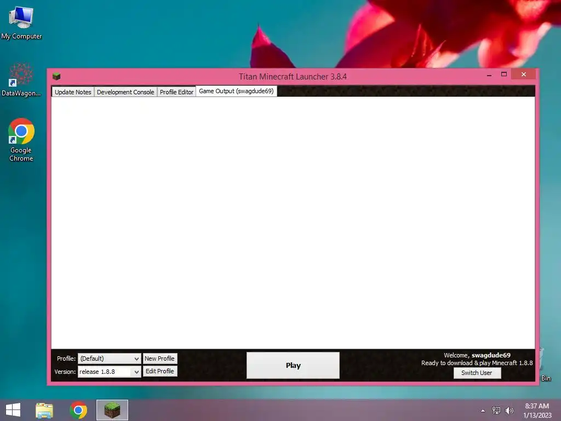The image size is (561, 421).
Task: Click the Edit Profile button
Action: (159, 371)
